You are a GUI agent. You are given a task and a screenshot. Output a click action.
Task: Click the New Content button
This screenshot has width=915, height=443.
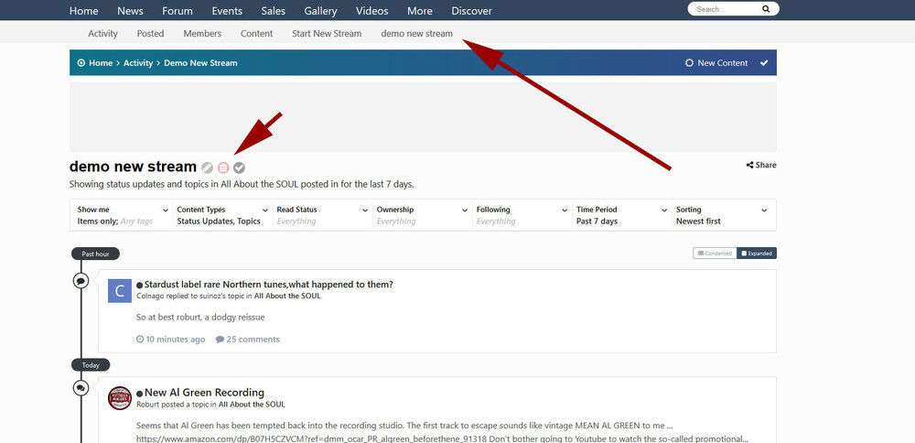pyautogui.click(x=716, y=63)
